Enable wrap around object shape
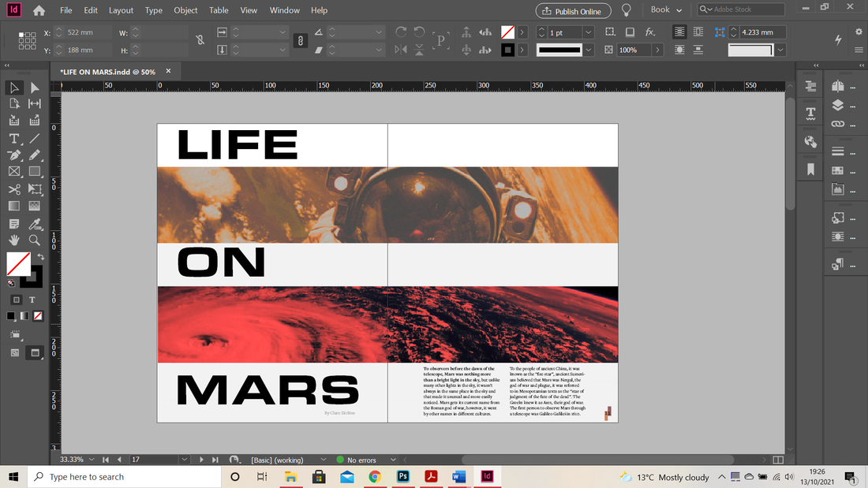The width and height of the screenshot is (868, 488). (679, 50)
